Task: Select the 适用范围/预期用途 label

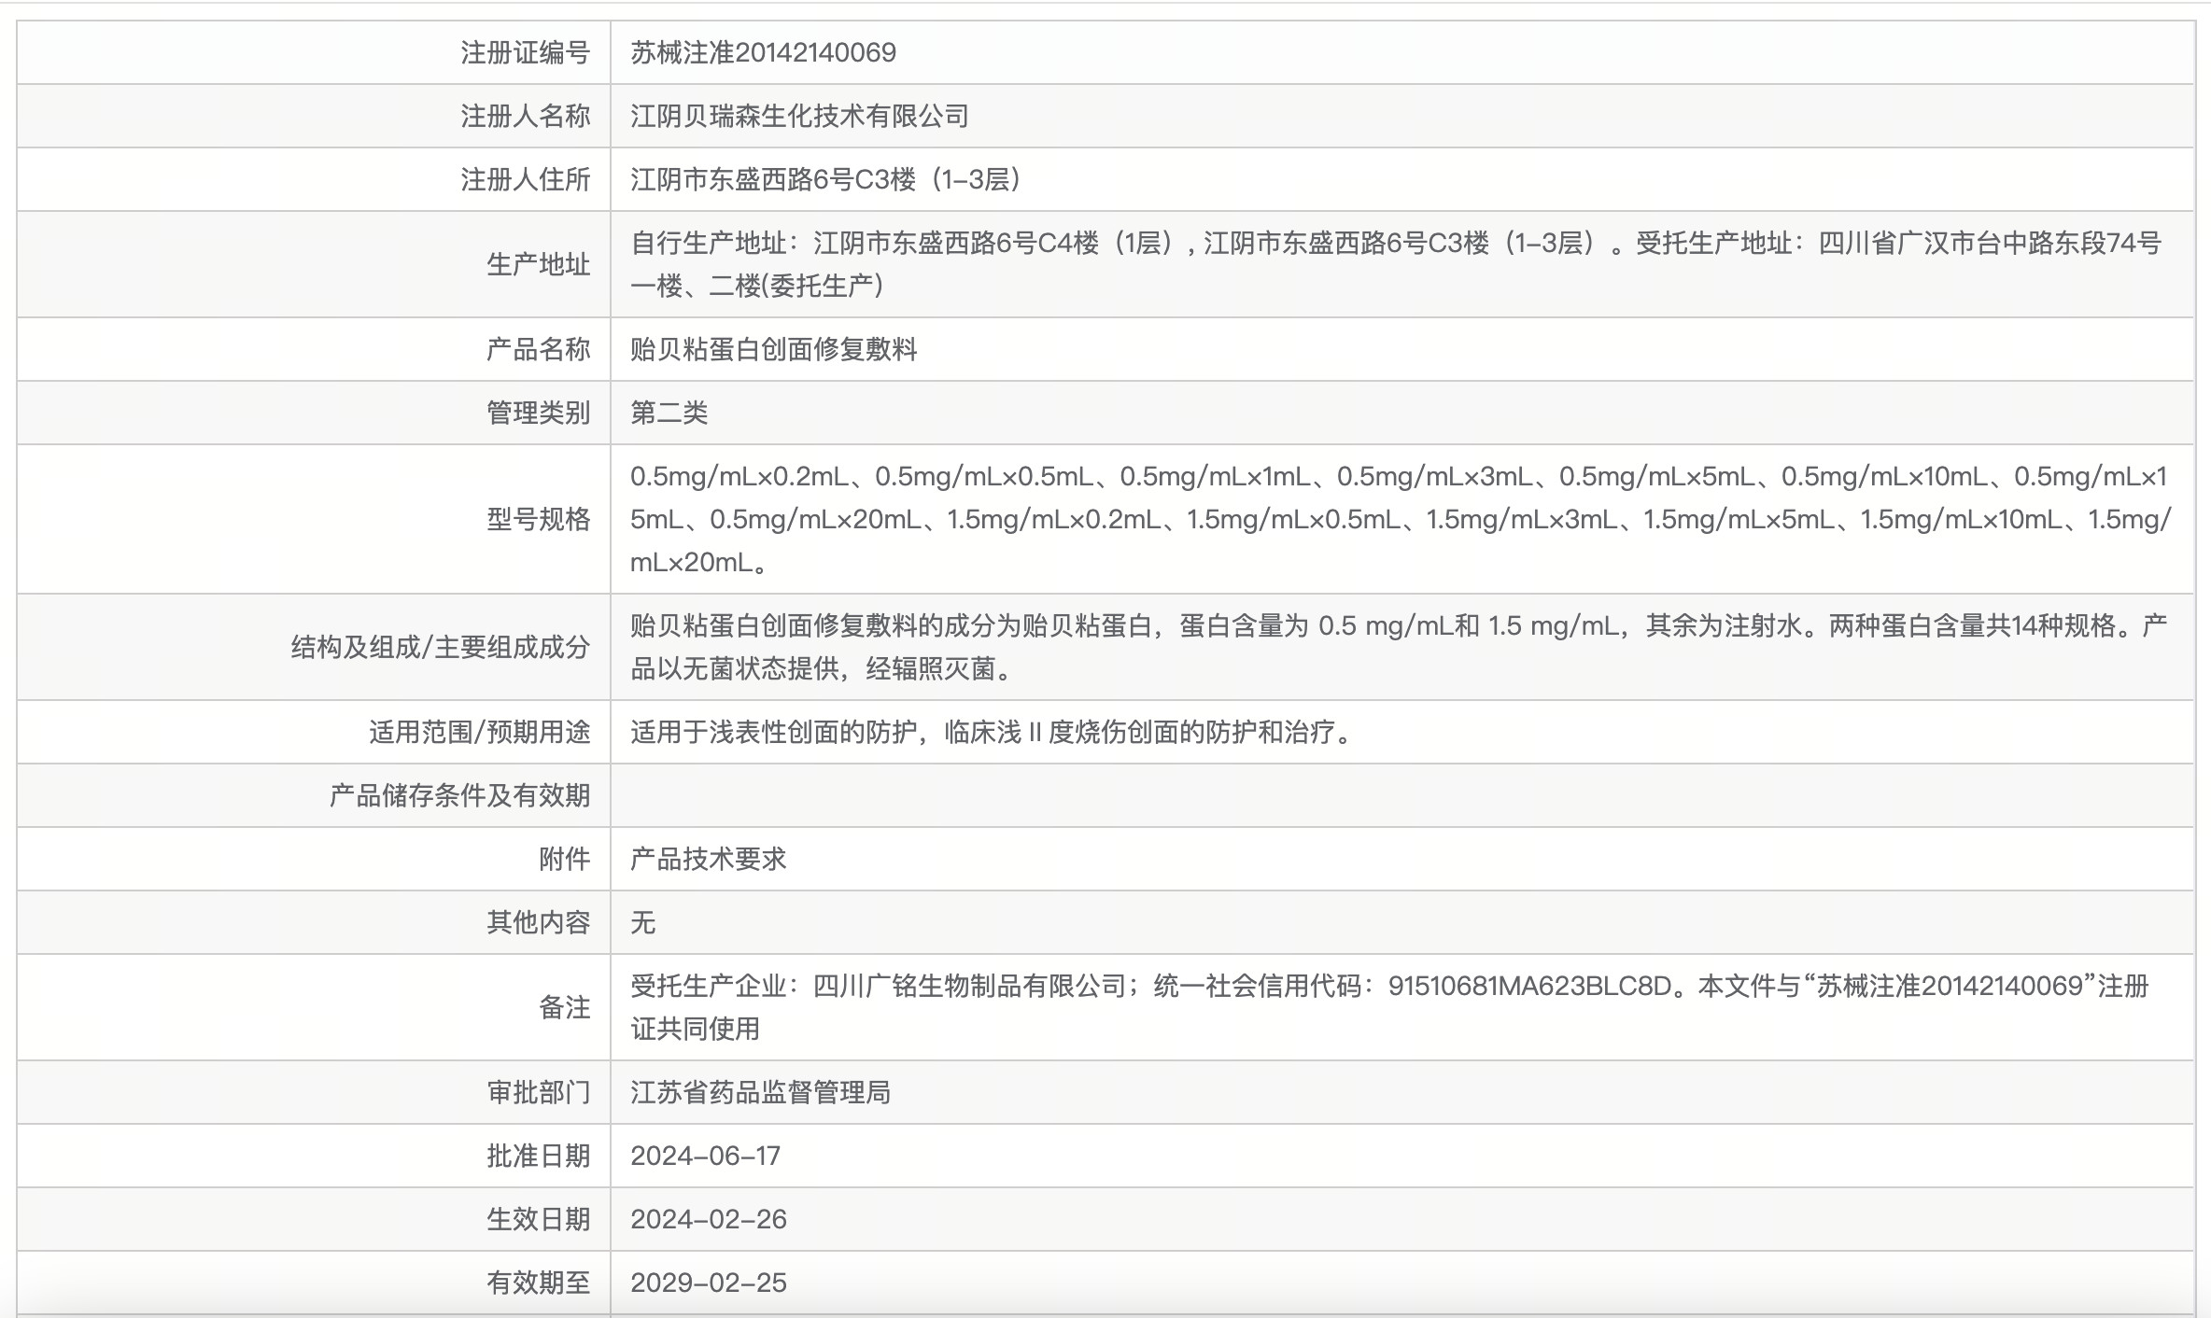Action: pos(479,732)
